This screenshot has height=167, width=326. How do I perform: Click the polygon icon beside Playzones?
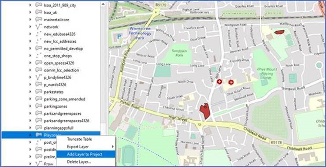coord(39,135)
